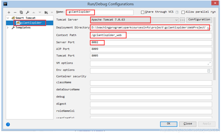Create a new folder for configurations
This screenshot has width=222, height=135.
coord(46,12)
